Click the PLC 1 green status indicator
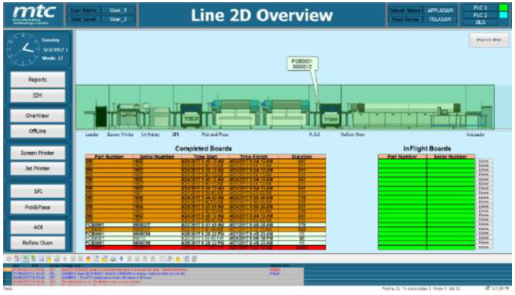The image size is (515, 295). (x=503, y=7)
